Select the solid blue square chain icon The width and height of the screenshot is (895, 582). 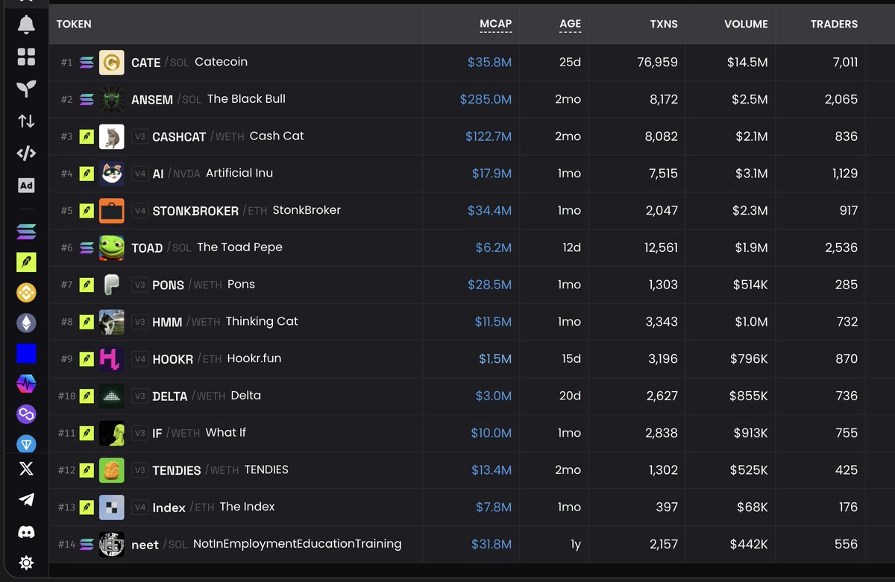(x=26, y=353)
